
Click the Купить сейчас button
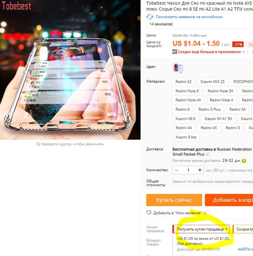(174, 200)
